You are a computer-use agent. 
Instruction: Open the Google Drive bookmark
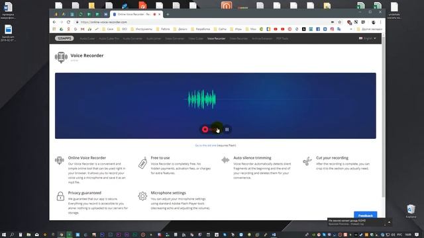[62, 29]
